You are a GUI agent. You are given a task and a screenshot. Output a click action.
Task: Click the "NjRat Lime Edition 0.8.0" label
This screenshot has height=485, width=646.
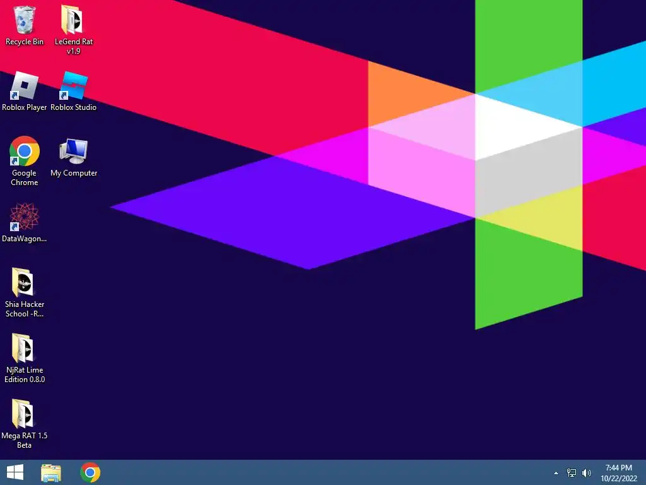click(x=25, y=374)
